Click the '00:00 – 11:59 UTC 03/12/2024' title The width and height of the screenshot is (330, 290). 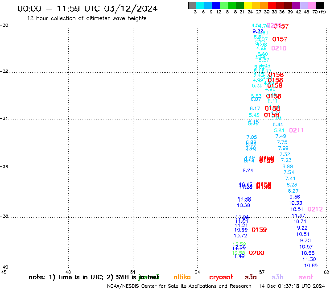click(x=87, y=8)
